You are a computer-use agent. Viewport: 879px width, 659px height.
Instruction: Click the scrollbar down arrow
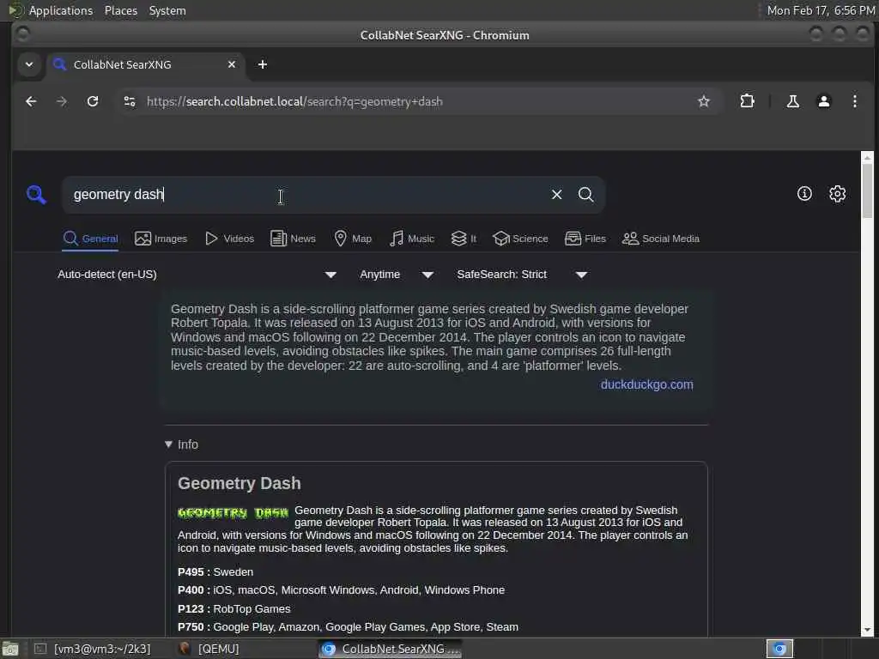pyautogui.click(x=867, y=631)
